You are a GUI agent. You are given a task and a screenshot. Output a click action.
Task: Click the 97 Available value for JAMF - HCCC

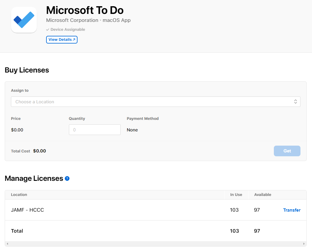tap(257, 210)
